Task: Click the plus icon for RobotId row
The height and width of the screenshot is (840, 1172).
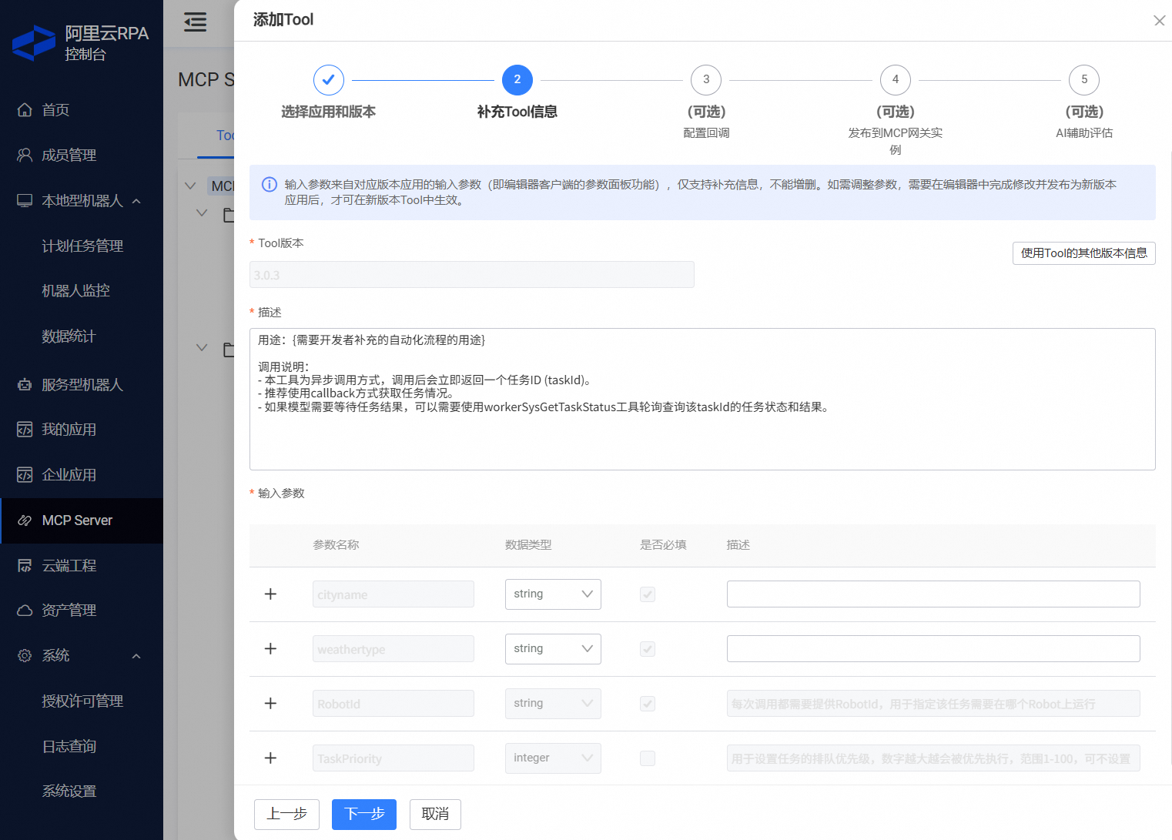Action: click(x=270, y=704)
